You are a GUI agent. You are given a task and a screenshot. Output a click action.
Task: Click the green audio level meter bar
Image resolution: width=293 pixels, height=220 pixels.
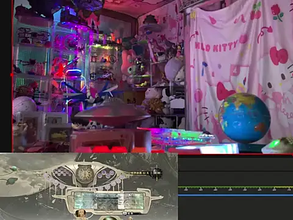click(x=236, y=187)
